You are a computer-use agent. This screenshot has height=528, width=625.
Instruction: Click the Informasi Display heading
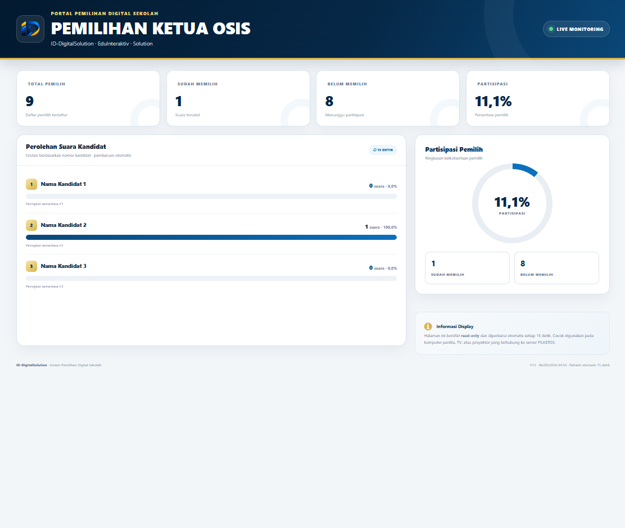point(455,326)
